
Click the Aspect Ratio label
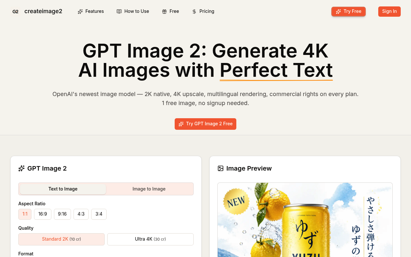point(32,204)
